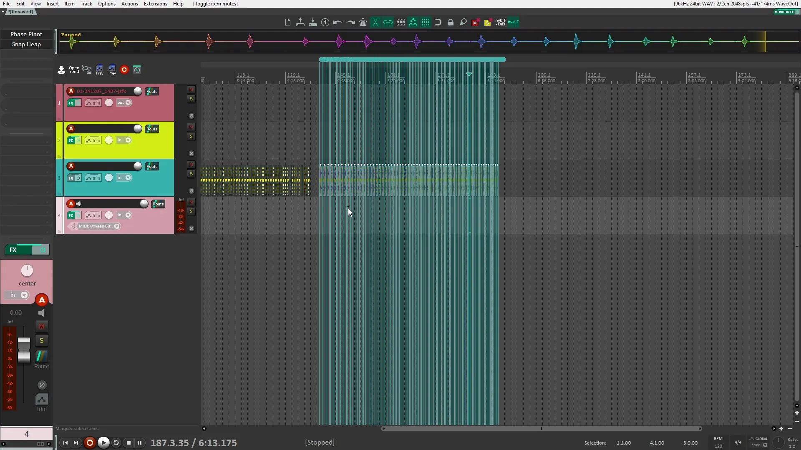Open project settings info icon

325,22
